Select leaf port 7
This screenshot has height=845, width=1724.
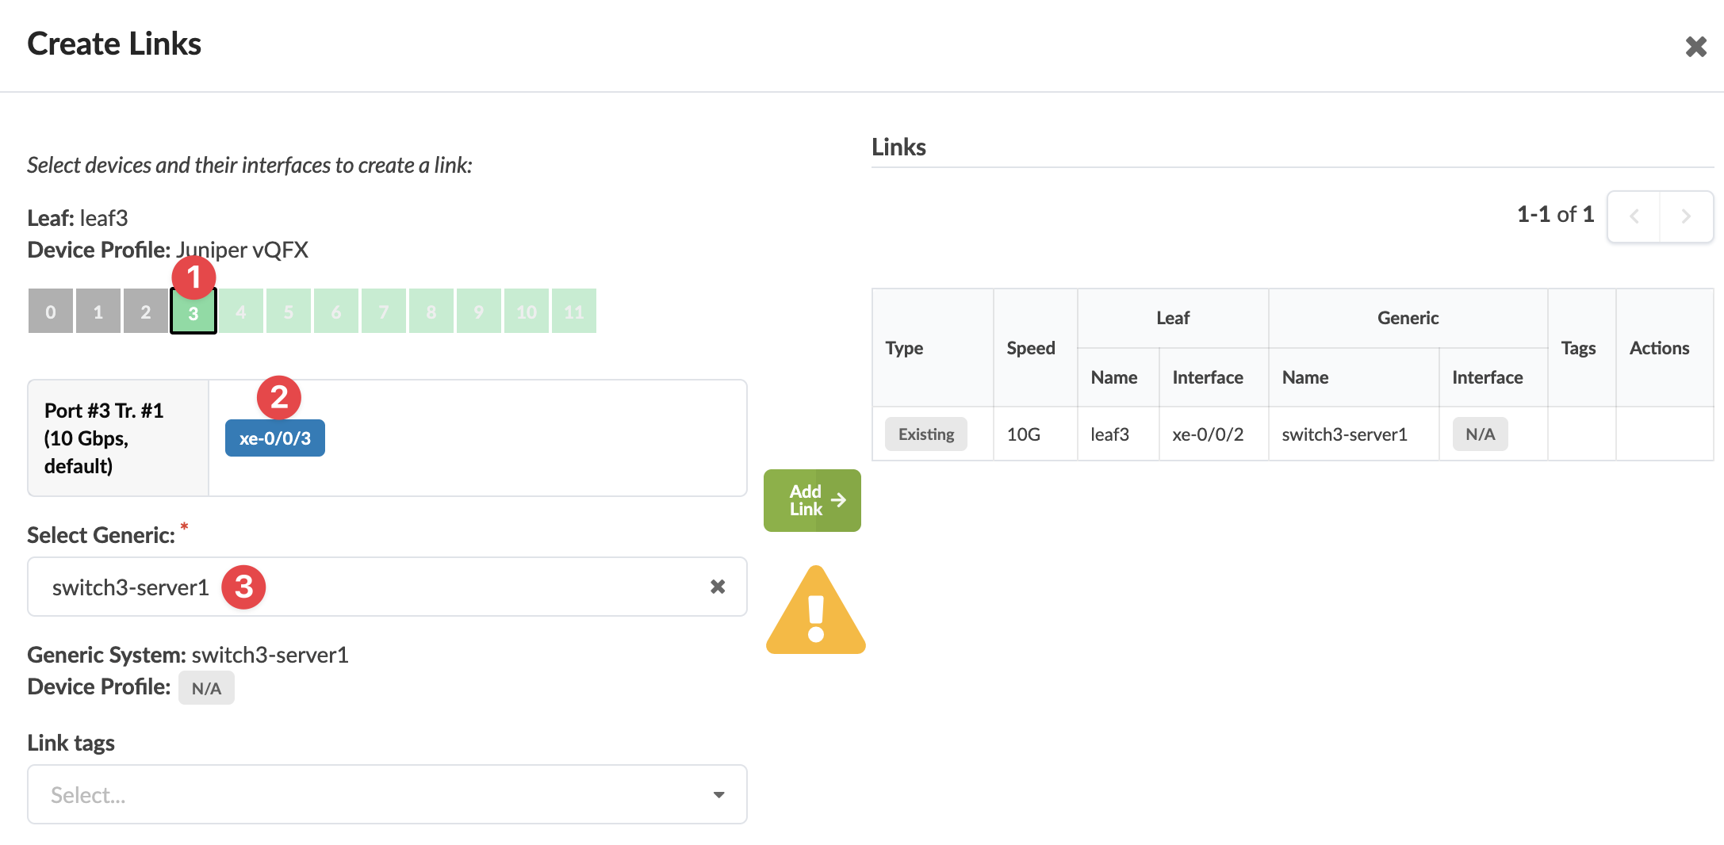pos(384,312)
